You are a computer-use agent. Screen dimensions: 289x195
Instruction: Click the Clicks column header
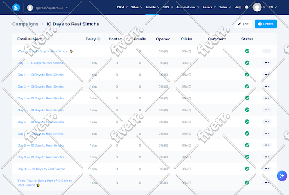(186, 39)
